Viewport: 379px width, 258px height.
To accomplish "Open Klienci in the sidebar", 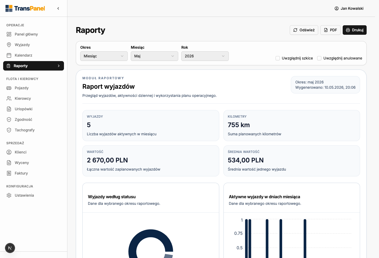I will pyautogui.click(x=33, y=152).
